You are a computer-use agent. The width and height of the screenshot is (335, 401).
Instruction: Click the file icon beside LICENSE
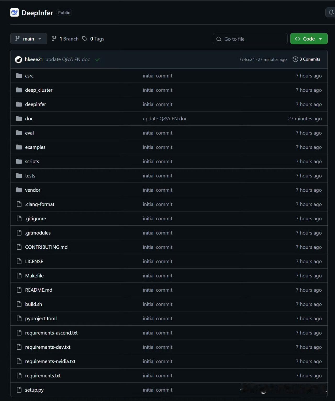pos(19,261)
